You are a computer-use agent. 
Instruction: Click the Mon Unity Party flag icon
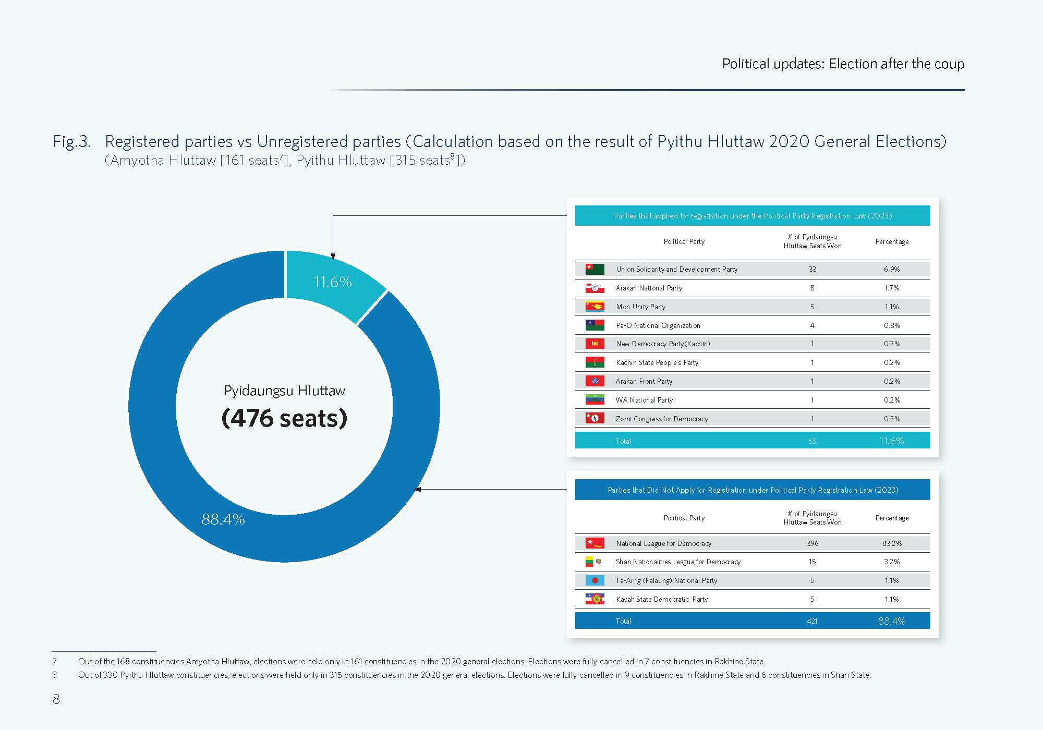[x=595, y=307]
